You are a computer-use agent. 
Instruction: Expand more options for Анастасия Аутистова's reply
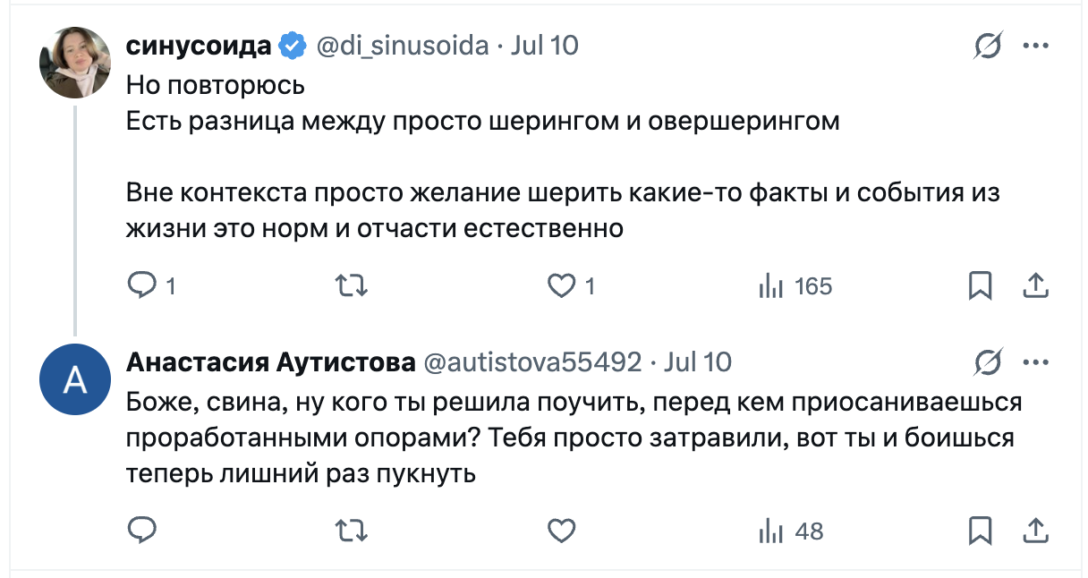1035,362
